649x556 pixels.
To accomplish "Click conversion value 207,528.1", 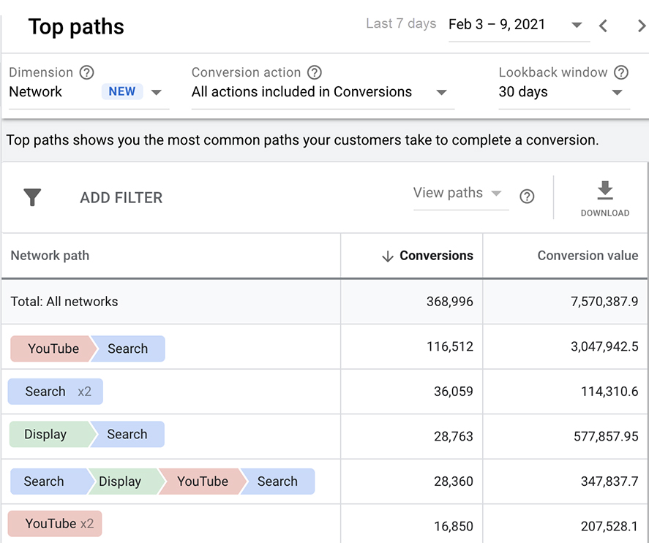I will click(609, 526).
